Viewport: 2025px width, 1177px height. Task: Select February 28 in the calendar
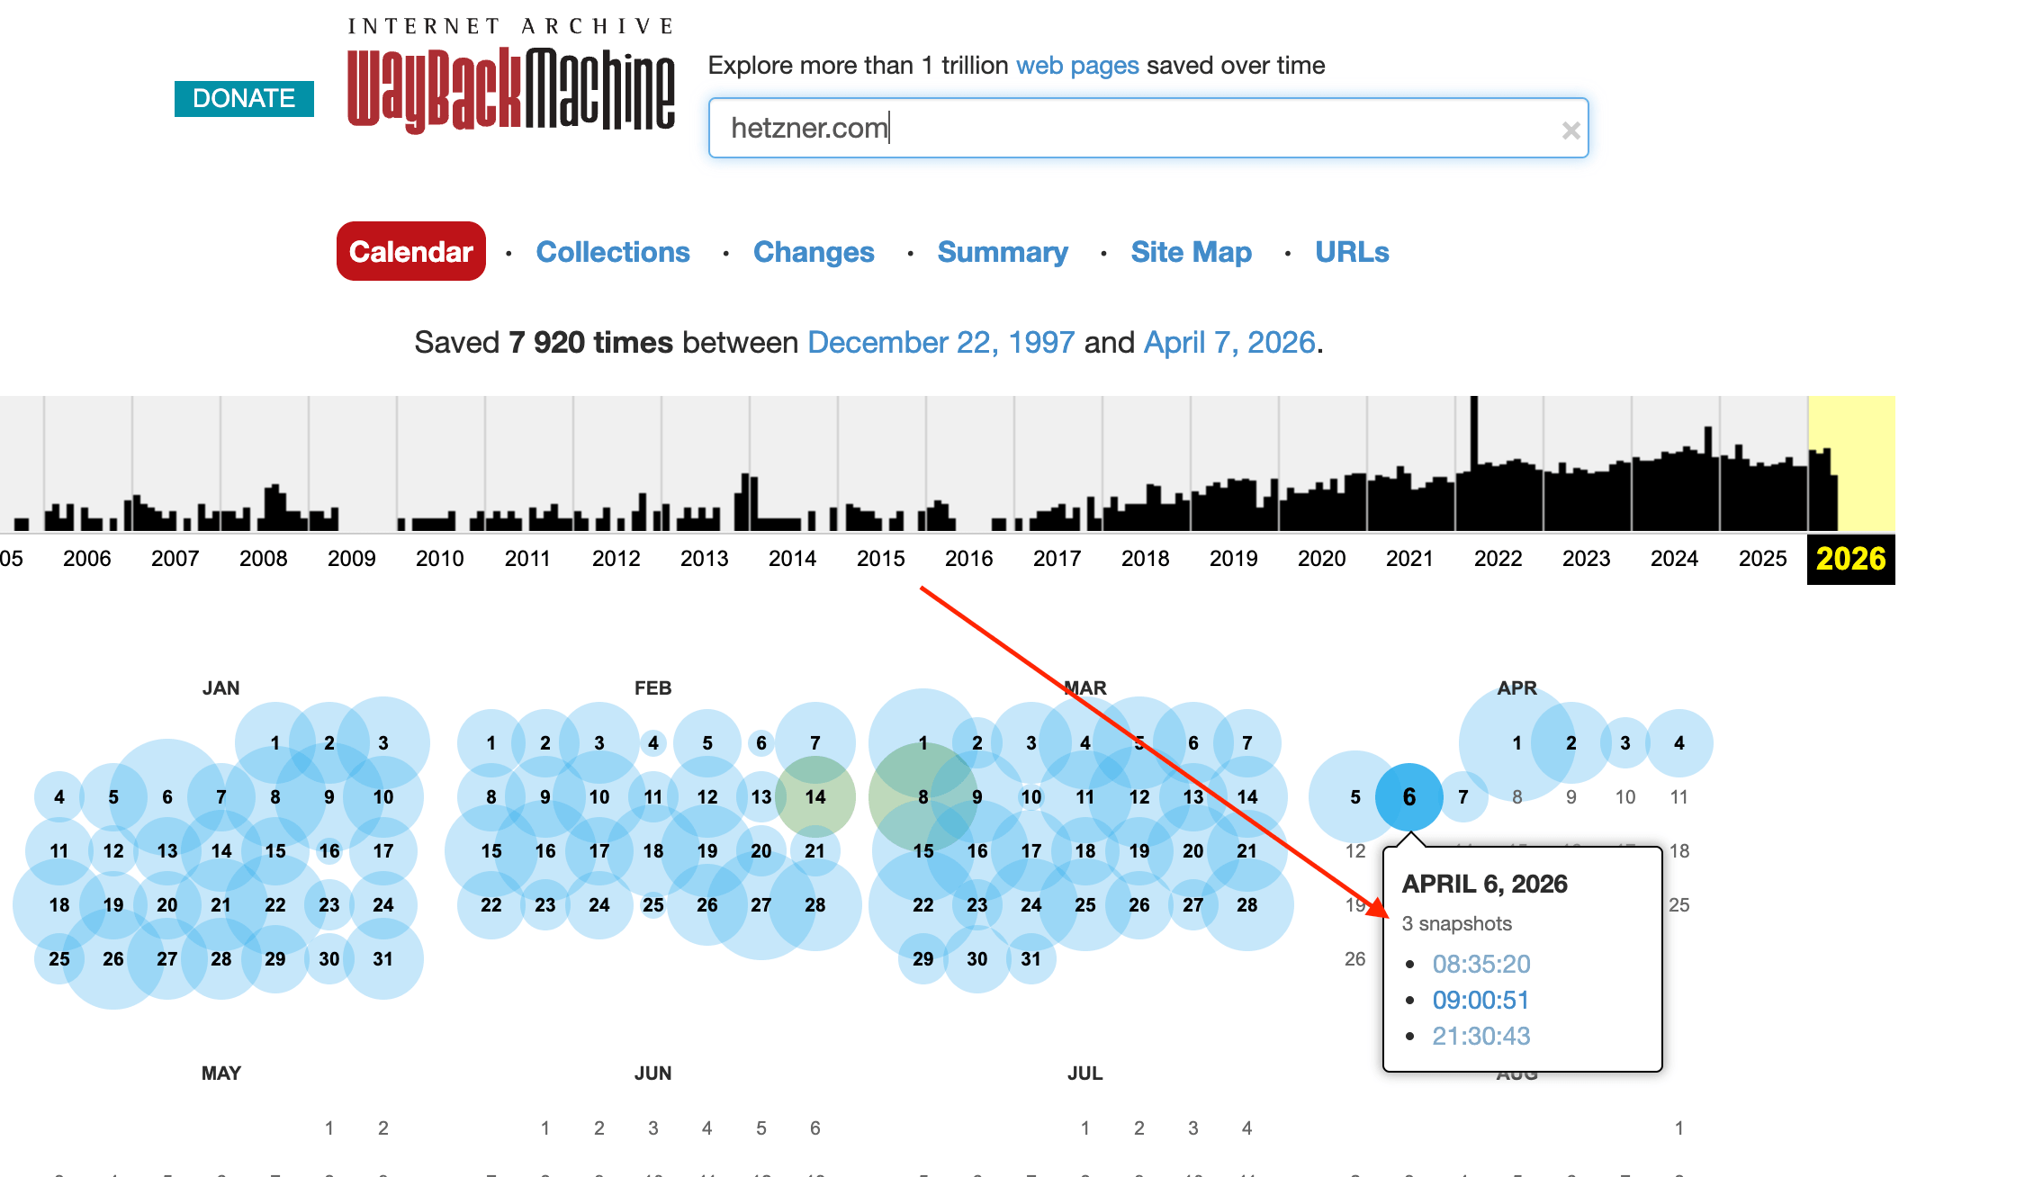(815, 904)
